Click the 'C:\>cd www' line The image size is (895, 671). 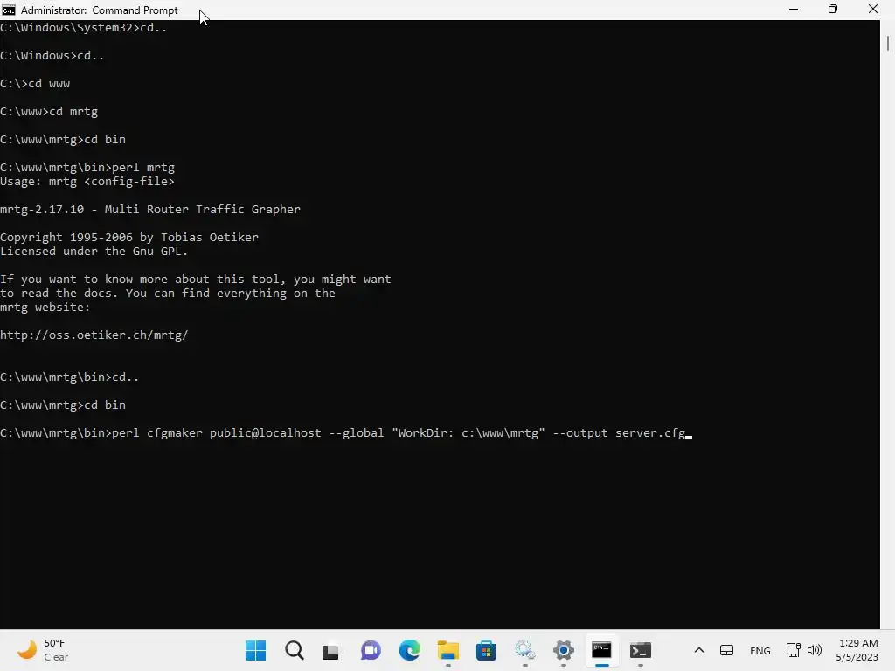tap(35, 83)
